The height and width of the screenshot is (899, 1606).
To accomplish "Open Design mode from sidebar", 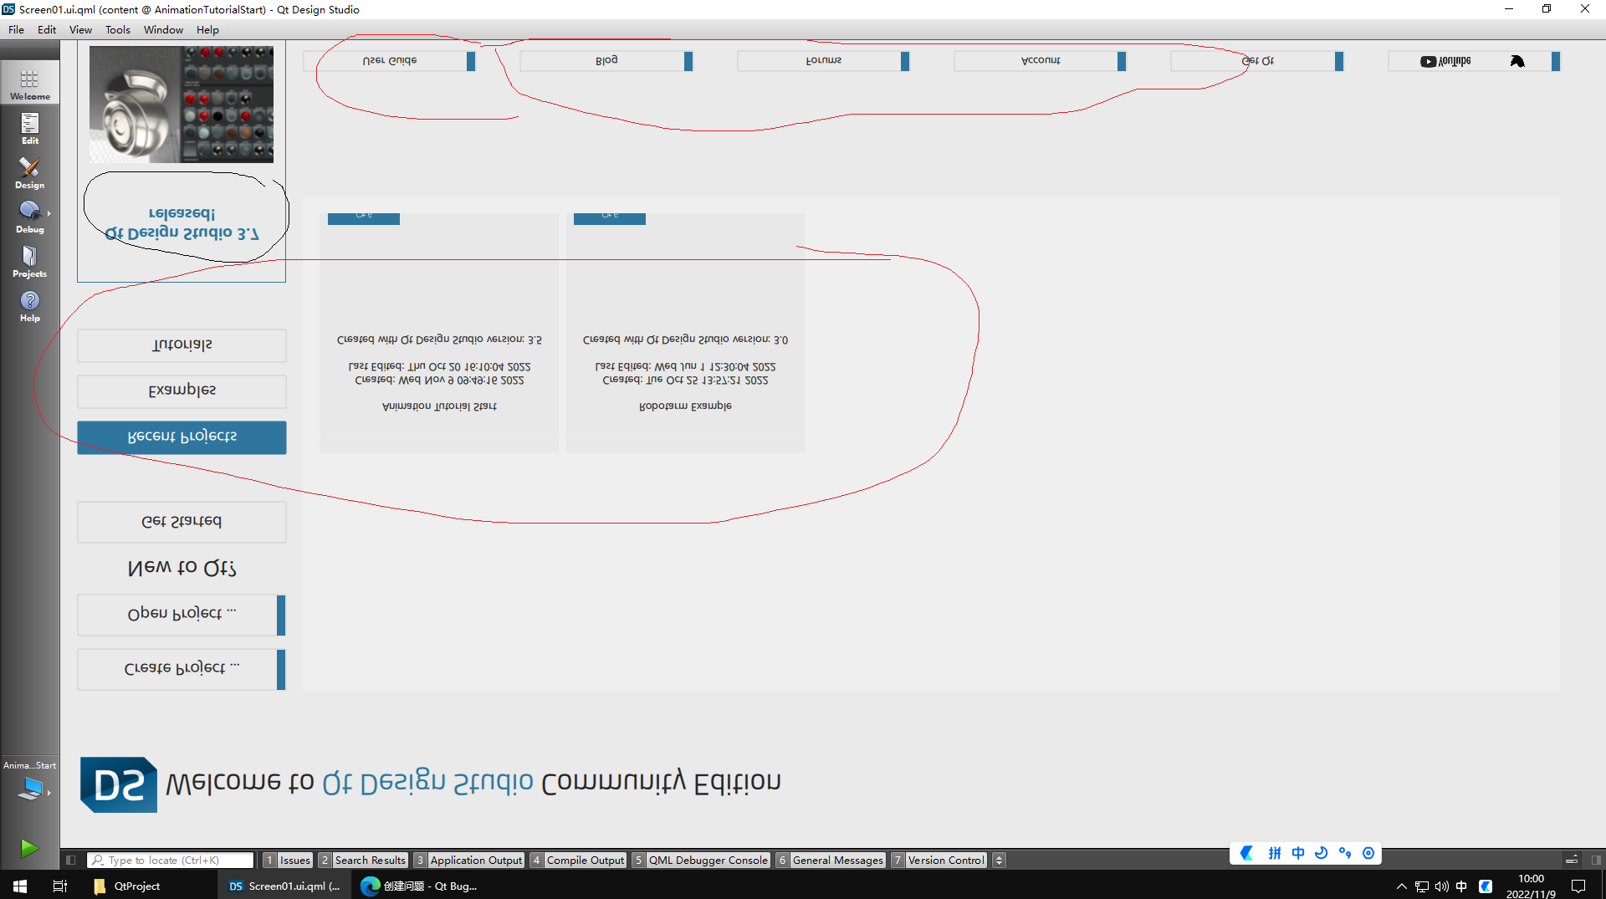I will pos(29,172).
